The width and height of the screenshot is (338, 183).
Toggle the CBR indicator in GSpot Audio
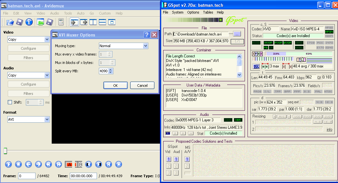pos(228,120)
